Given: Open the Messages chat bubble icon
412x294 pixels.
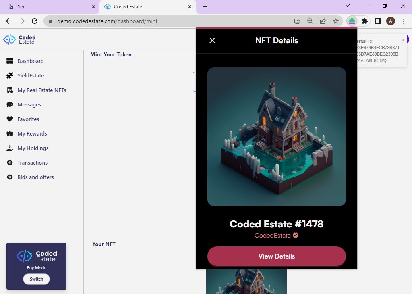Looking at the screenshot, I should [10, 104].
